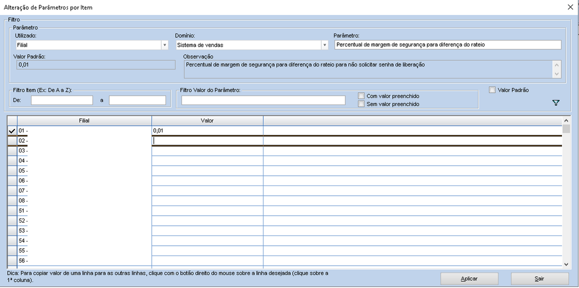Select the row selector for filial 56

[12, 260]
